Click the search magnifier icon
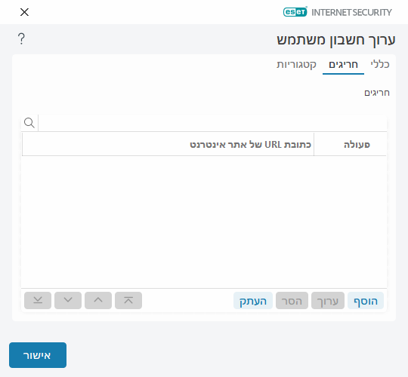The width and height of the screenshot is (408, 377). 29,123
